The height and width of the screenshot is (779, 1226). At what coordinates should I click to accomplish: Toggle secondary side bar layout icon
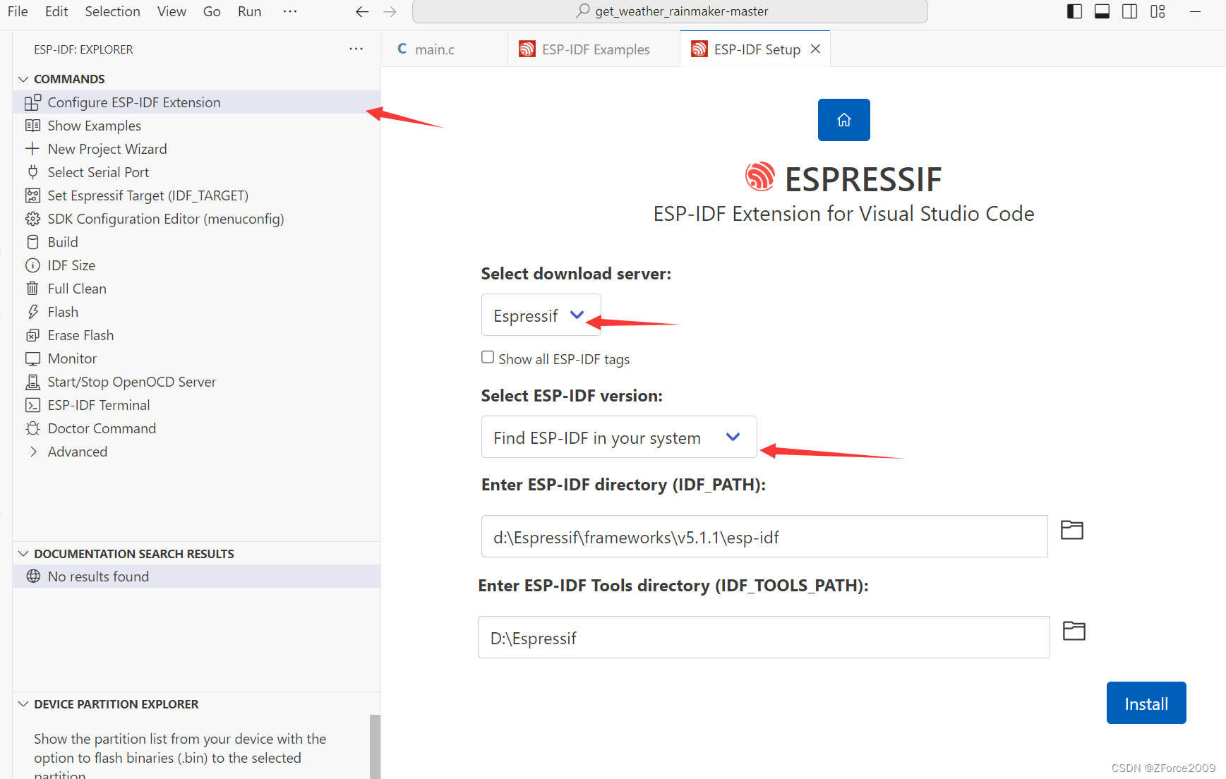pos(1129,11)
